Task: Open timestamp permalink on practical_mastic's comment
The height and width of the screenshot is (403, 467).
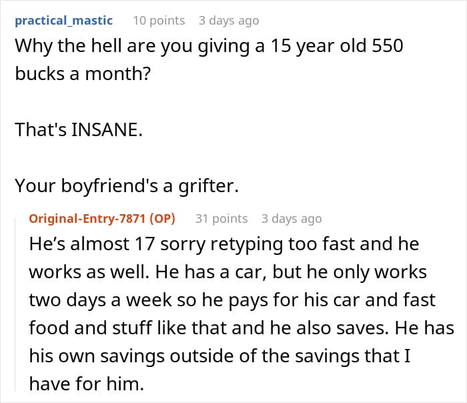Action: (228, 21)
